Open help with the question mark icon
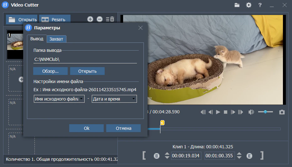Screen dimensions: 292x167 point(260,5)
